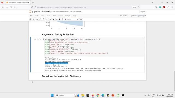
Task: Restart the kernel with circular arrow icon
Action: (x=63, y=19)
